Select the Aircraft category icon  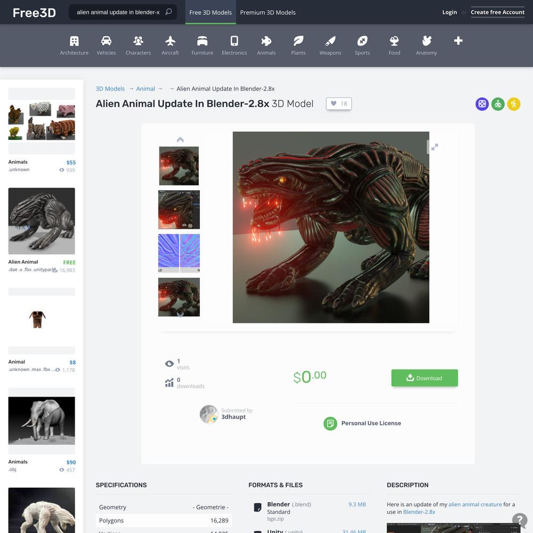pyautogui.click(x=170, y=41)
